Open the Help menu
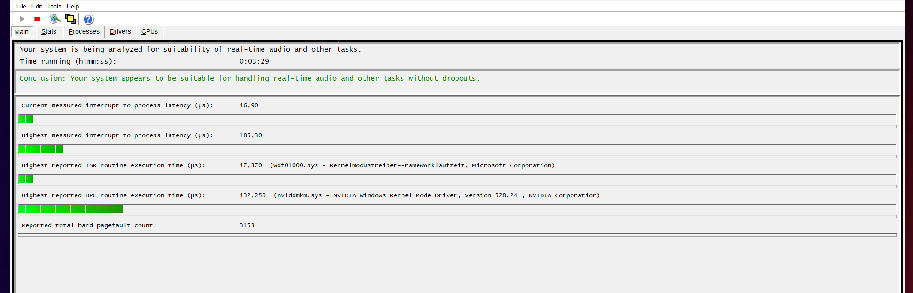Screen dimensions: 913x293 (73, 6)
